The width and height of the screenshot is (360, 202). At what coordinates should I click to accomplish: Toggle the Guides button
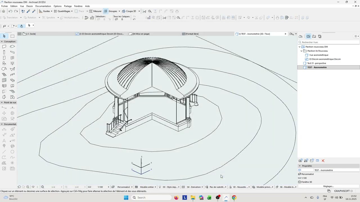point(44,11)
